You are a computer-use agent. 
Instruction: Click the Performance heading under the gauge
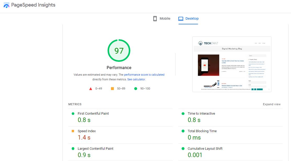pyautogui.click(x=119, y=68)
